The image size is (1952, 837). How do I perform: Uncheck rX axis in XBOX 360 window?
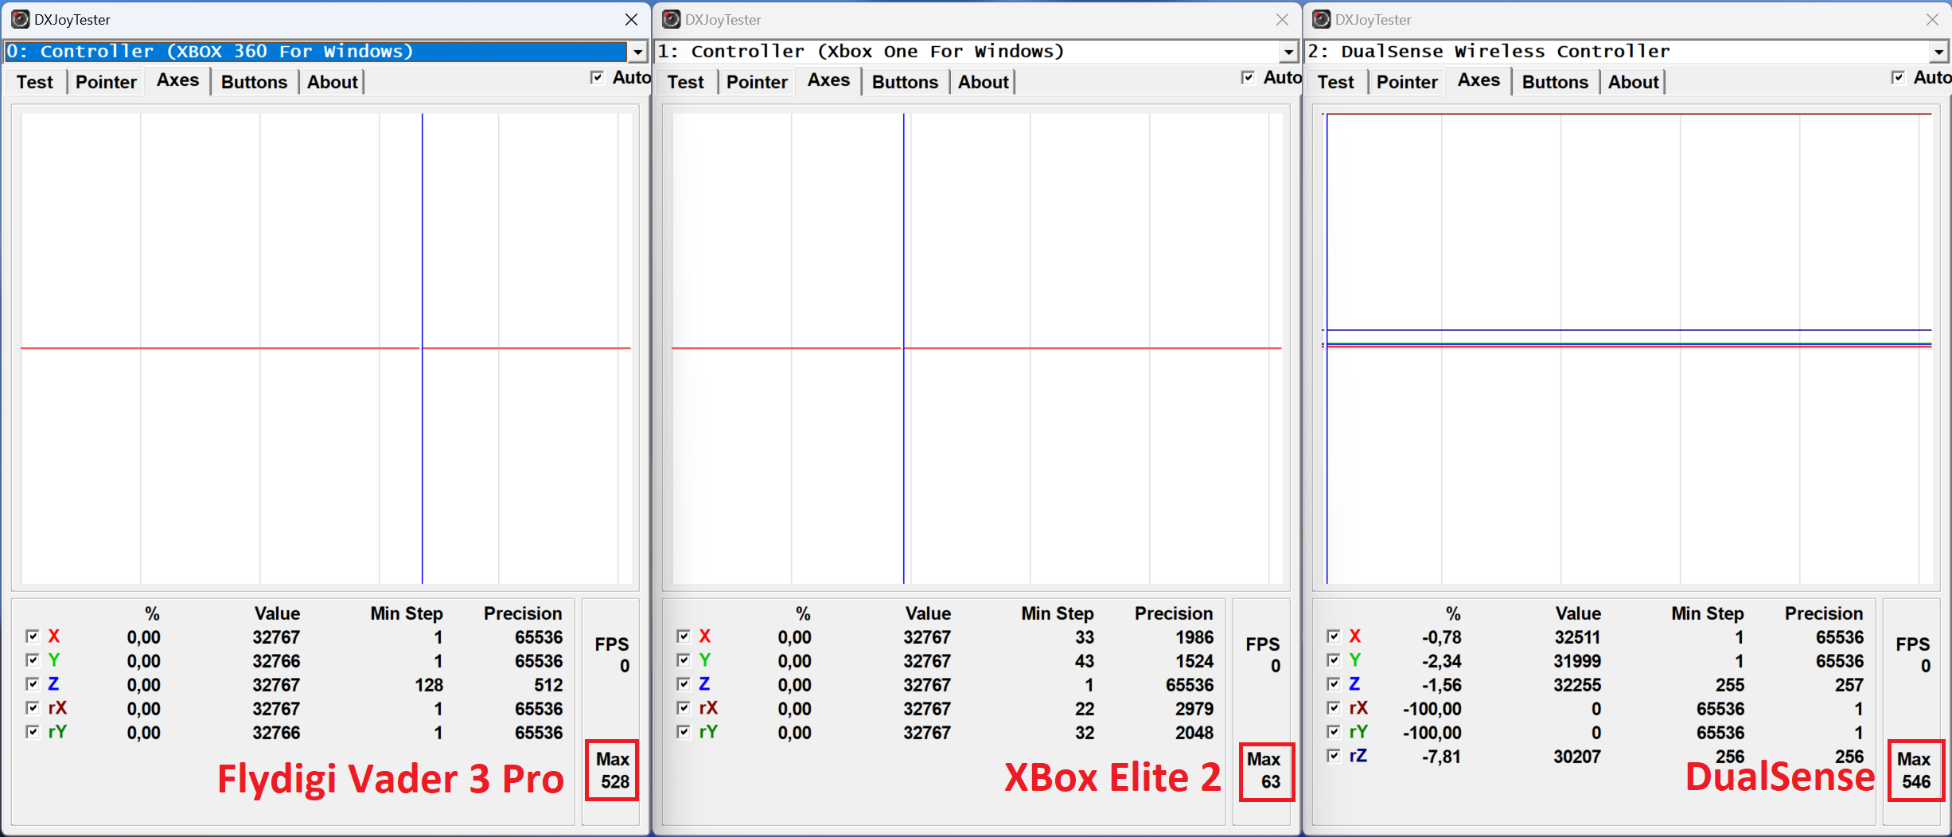pyautogui.click(x=32, y=707)
